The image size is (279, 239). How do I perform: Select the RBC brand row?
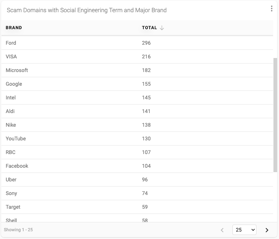tap(137, 153)
